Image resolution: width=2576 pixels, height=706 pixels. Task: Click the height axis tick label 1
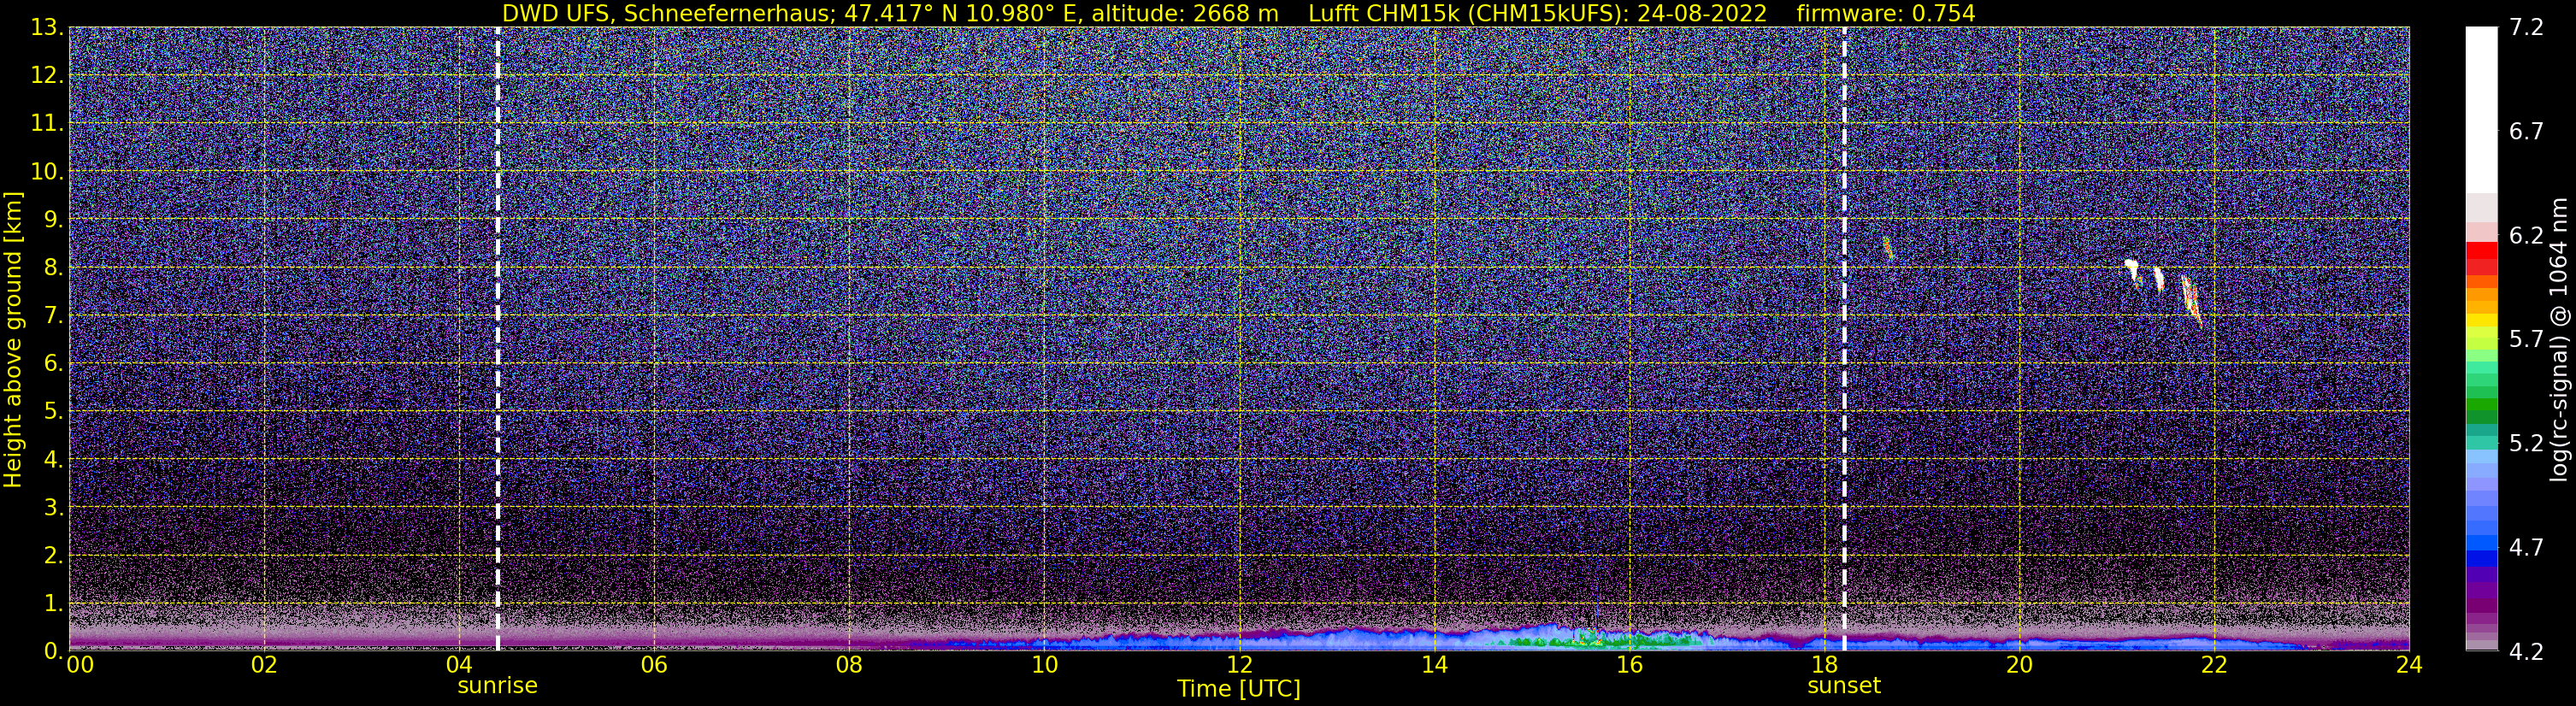click(x=53, y=604)
